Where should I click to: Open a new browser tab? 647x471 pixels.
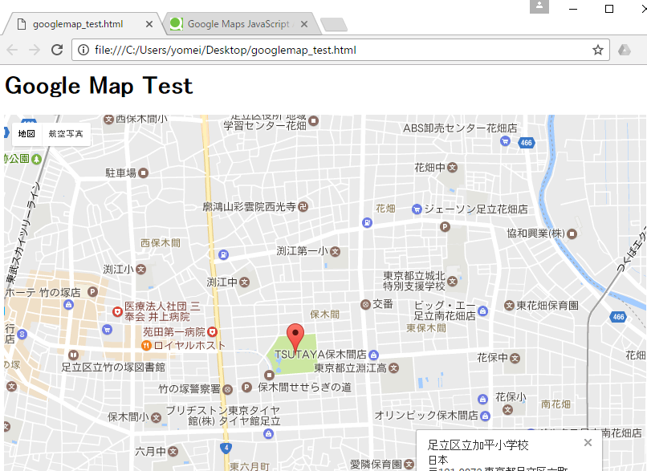(x=334, y=24)
